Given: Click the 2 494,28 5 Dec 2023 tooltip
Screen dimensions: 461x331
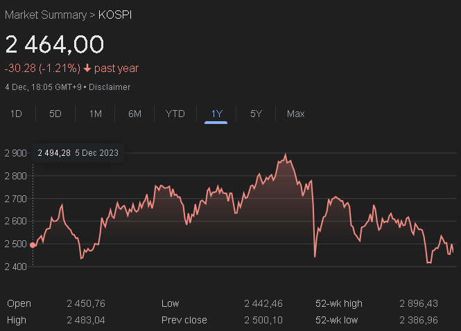Looking at the screenshot, I should 78,153.
